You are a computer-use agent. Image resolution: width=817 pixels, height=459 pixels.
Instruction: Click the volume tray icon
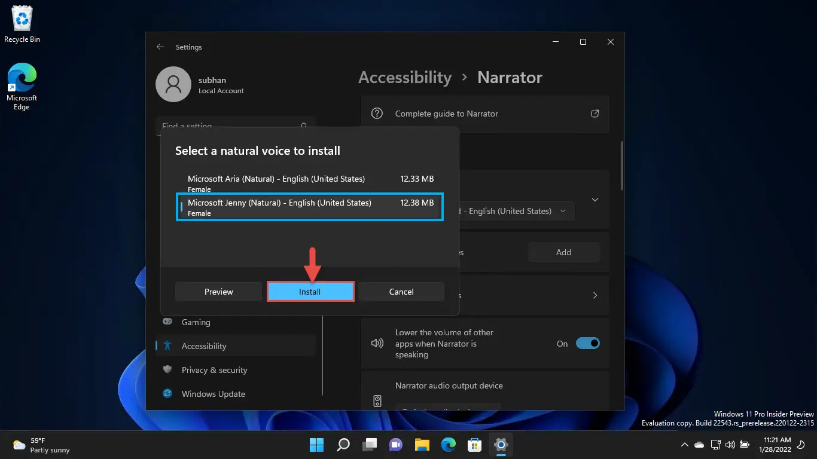pyautogui.click(x=730, y=445)
